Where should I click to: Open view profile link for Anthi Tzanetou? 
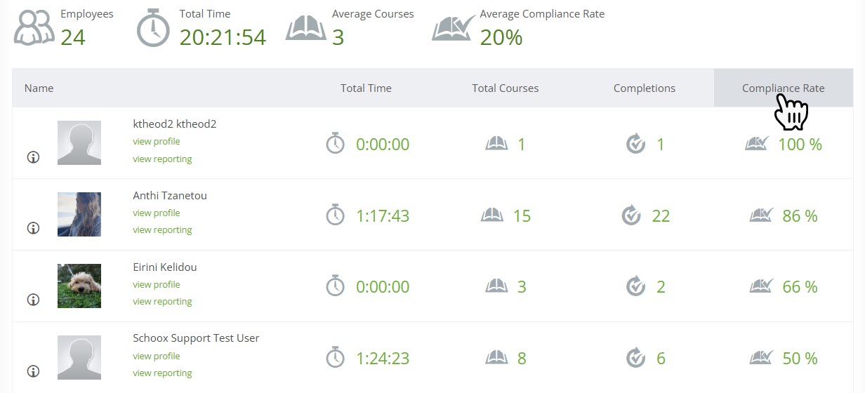pyautogui.click(x=157, y=213)
